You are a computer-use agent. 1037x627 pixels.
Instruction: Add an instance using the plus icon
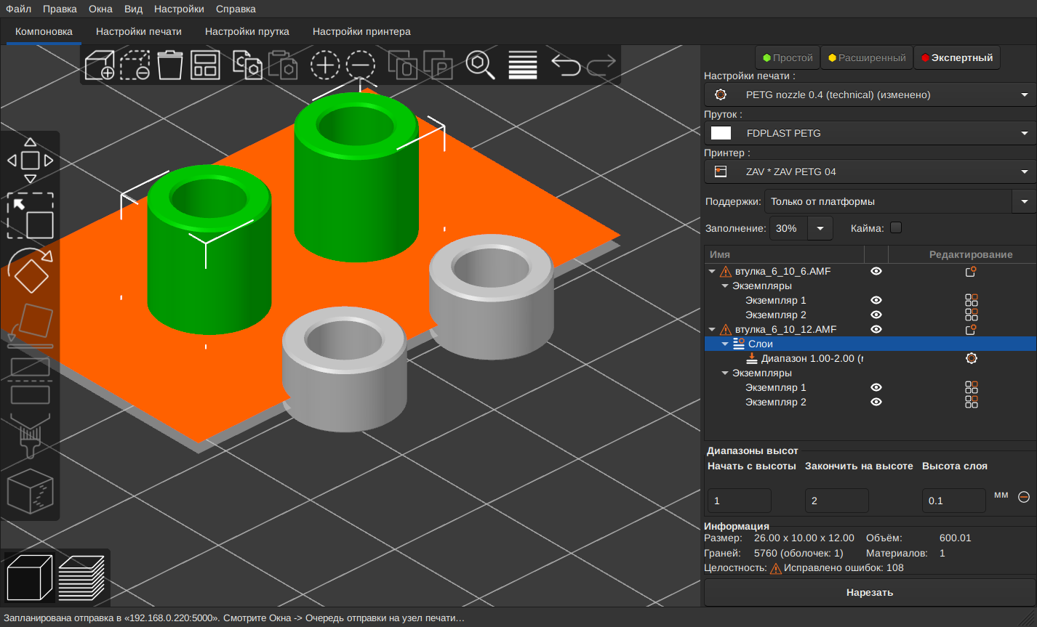pyautogui.click(x=325, y=65)
